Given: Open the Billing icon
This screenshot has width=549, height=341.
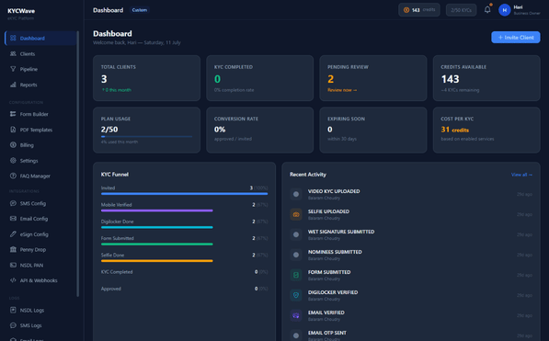Looking at the screenshot, I should coord(13,145).
